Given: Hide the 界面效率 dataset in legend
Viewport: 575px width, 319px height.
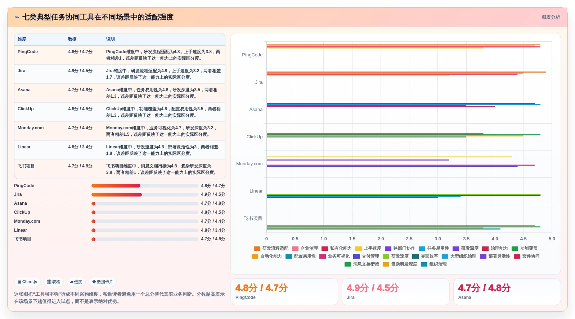Looking at the screenshot, I should coord(425,256).
